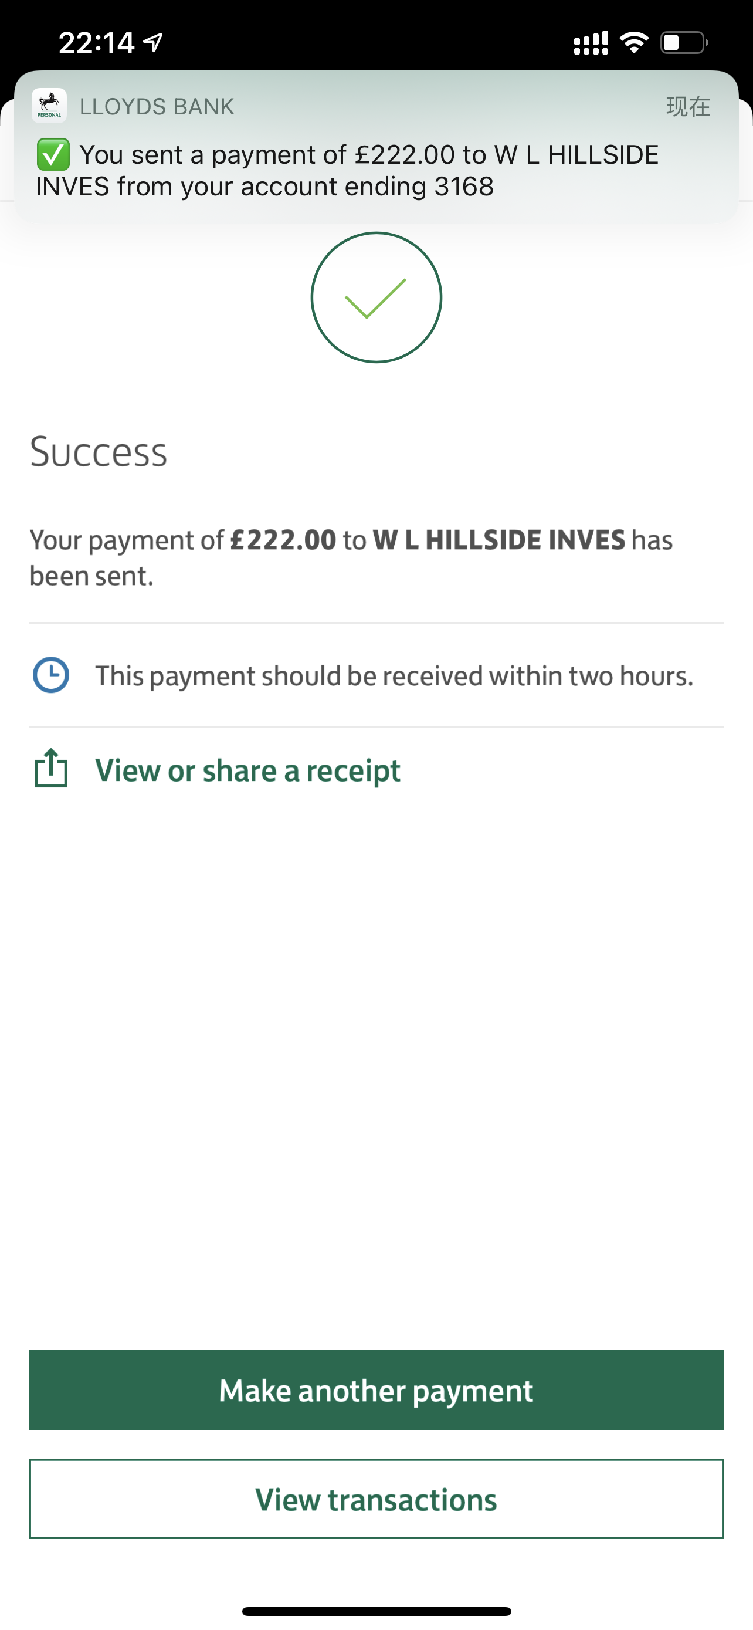Screen dimensions: 753x1630
Task: Tap the Success heading
Action: tap(99, 452)
